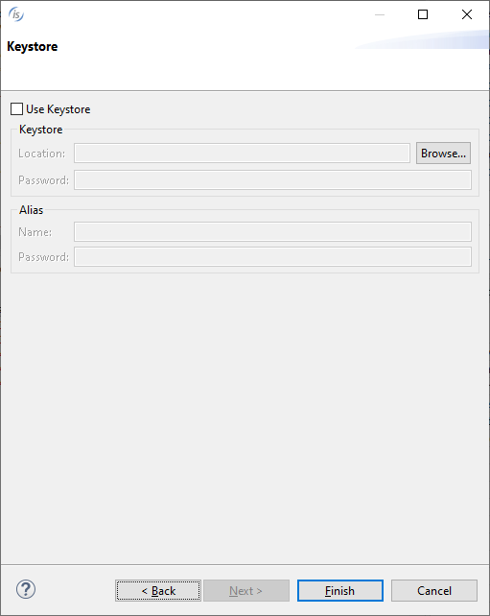Minimize the dialog window
The height and width of the screenshot is (616, 490).
[x=380, y=14]
